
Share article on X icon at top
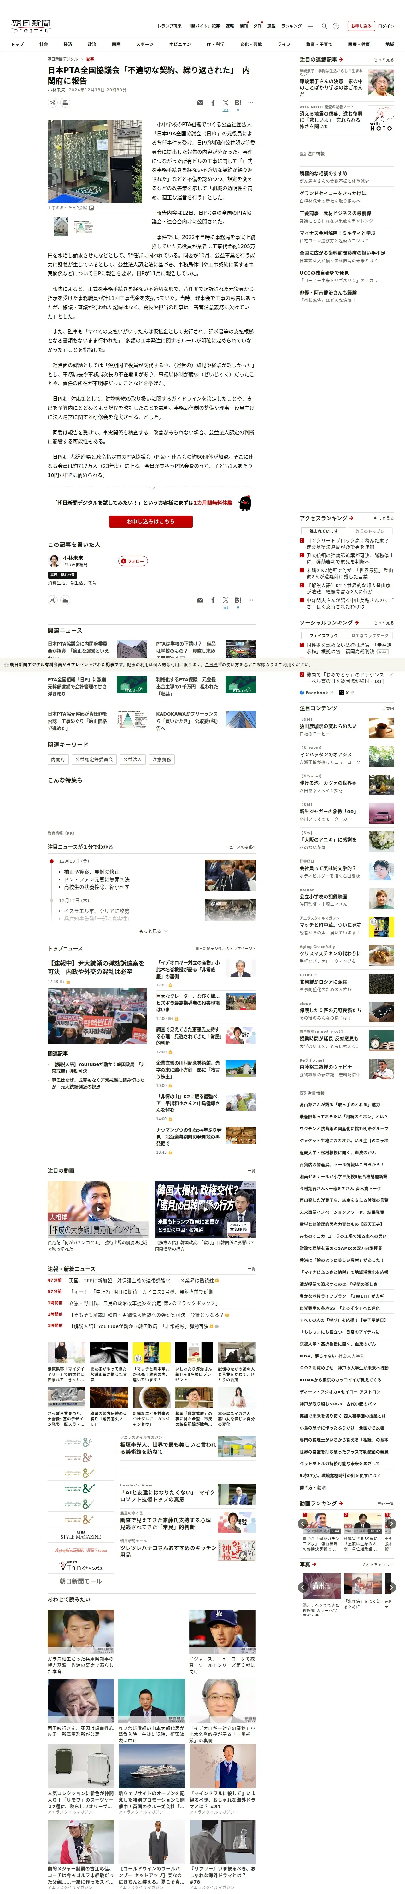click(x=226, y=103)
